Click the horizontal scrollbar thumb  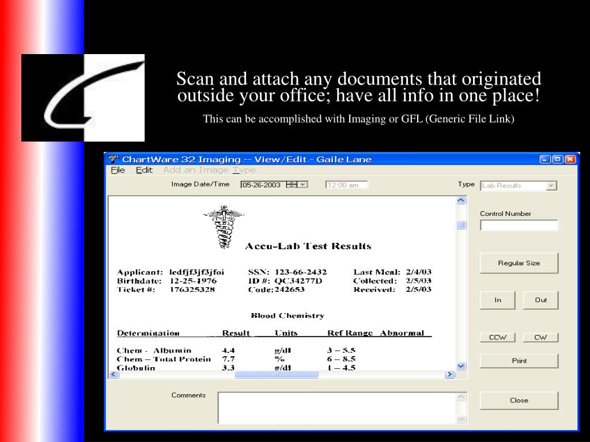click(x=276, y=374)
